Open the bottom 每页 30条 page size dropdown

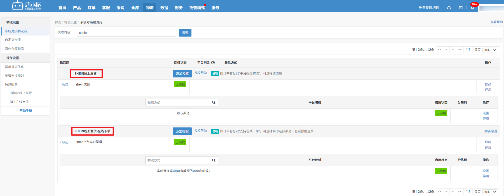489,192
